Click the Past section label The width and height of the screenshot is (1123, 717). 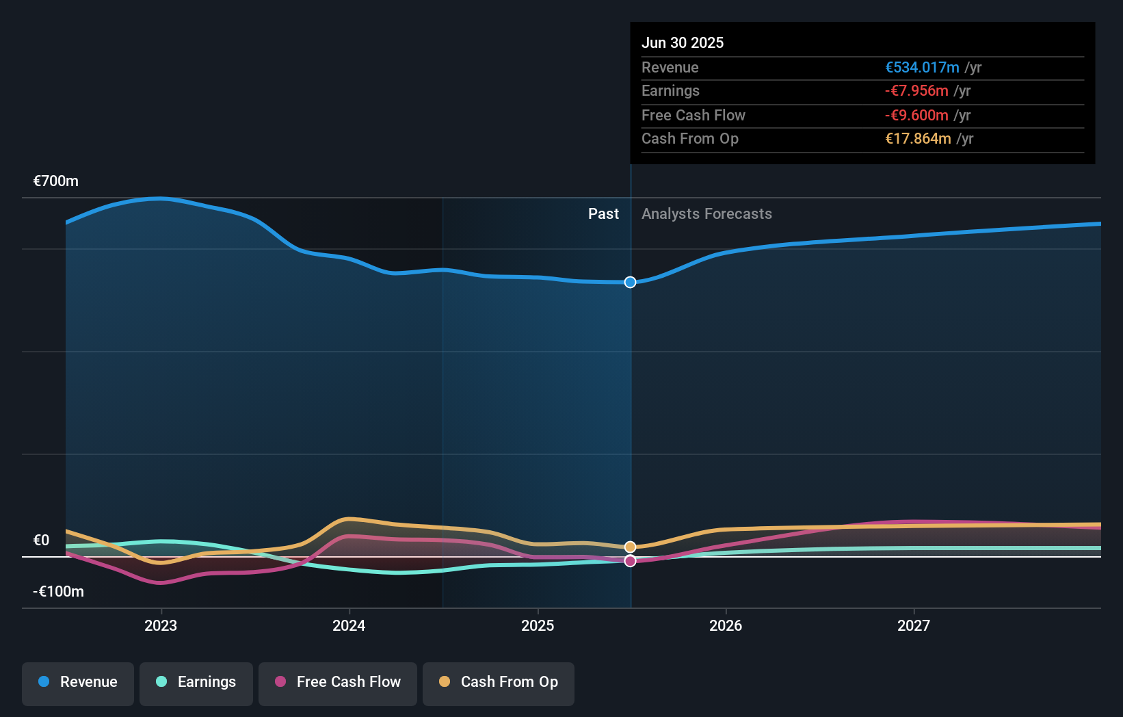603,213
